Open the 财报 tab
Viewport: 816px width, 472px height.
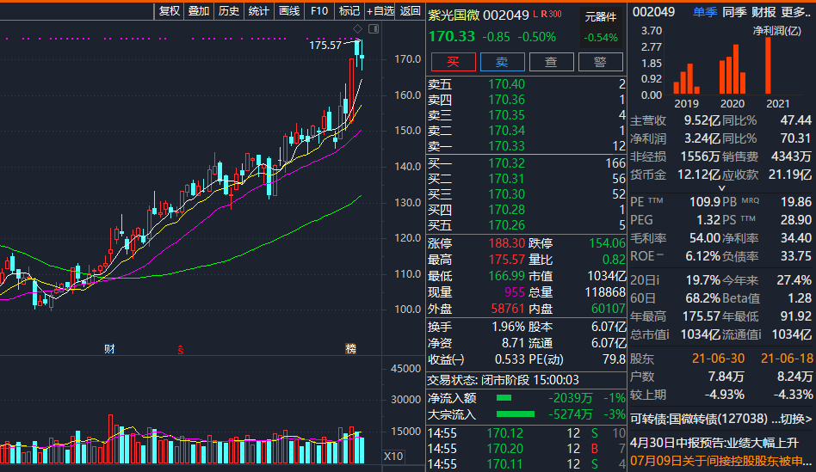(x=763, y=12)
